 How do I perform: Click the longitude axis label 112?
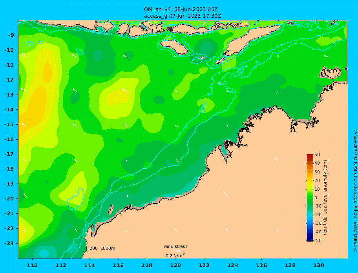(61, 266)
